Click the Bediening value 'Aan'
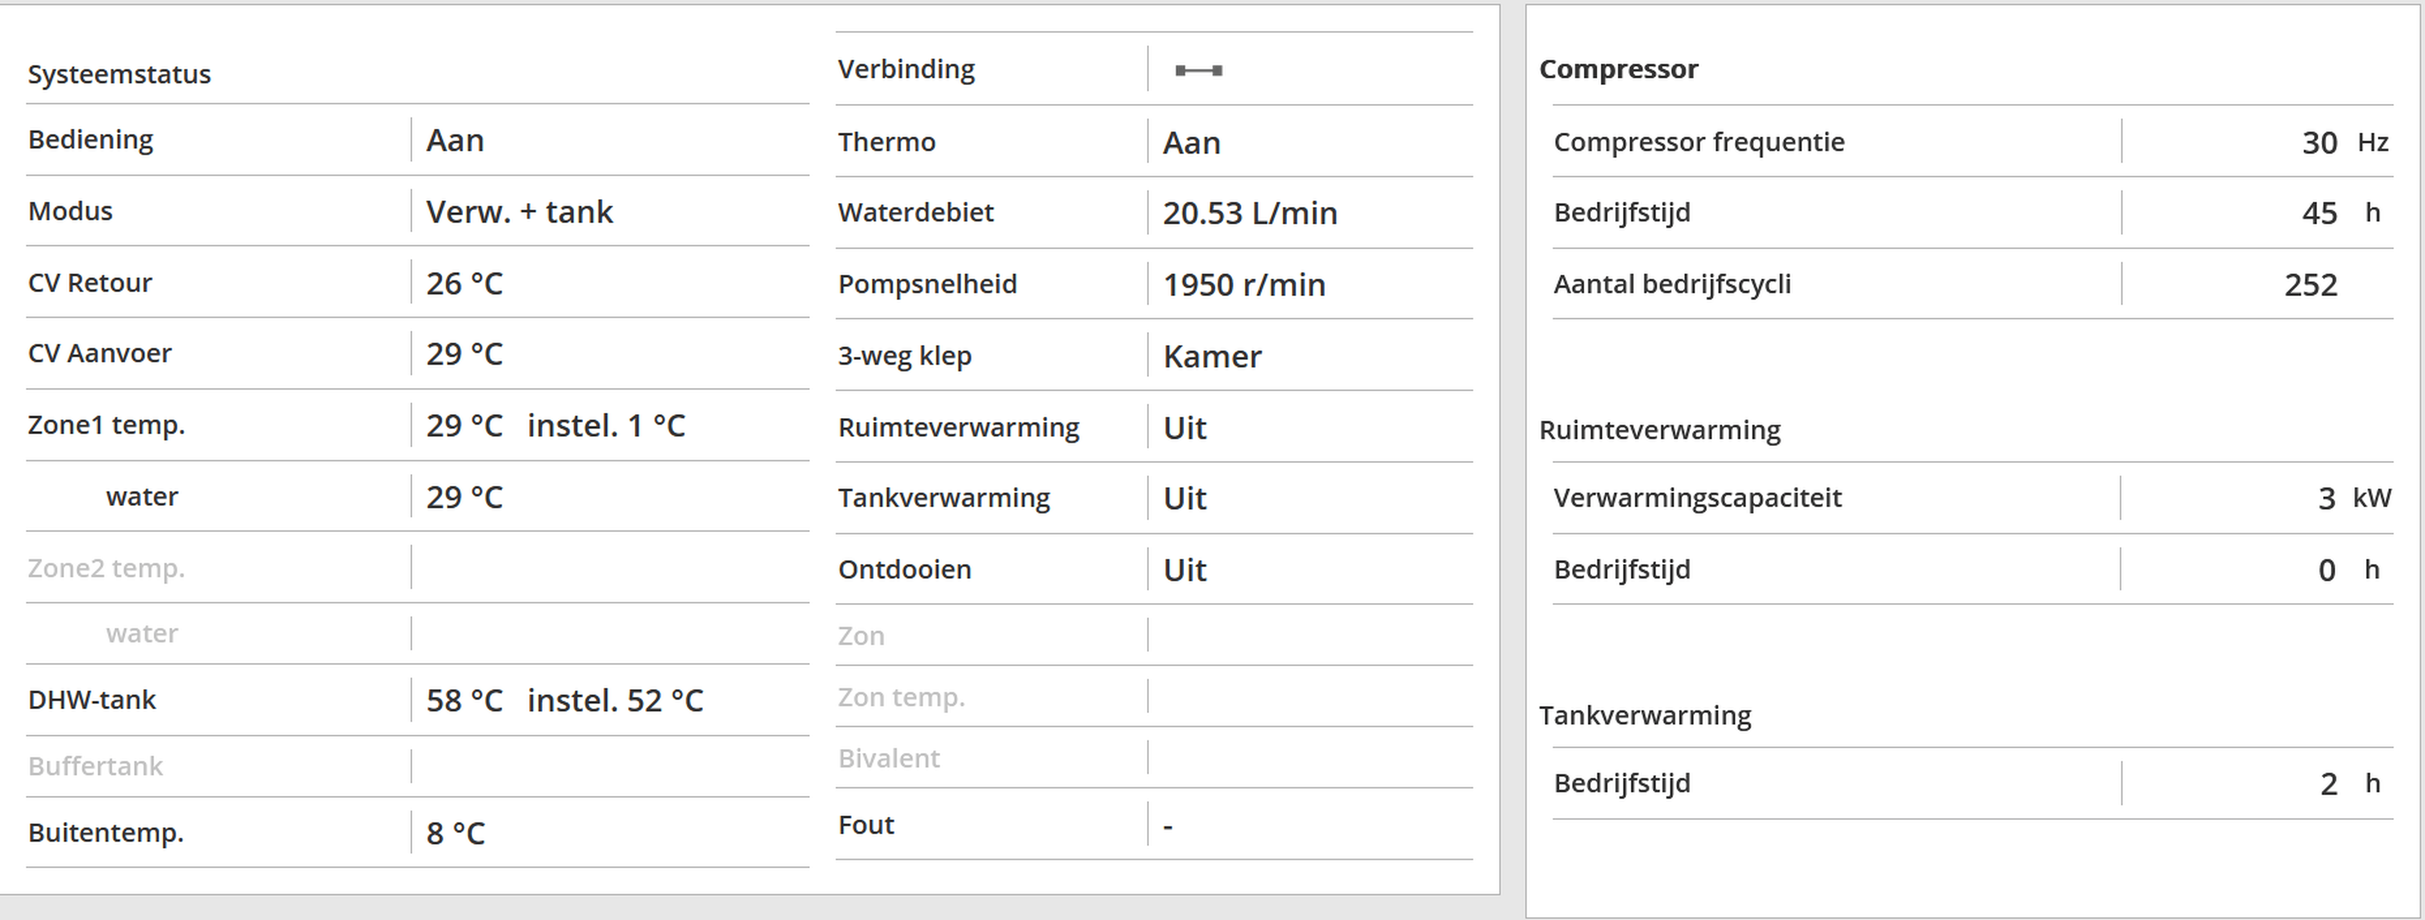Screen dimensions: 2425x920 tap(455, 140)
